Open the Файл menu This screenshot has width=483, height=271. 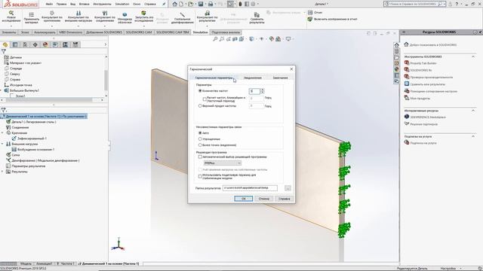click(49, 5)
